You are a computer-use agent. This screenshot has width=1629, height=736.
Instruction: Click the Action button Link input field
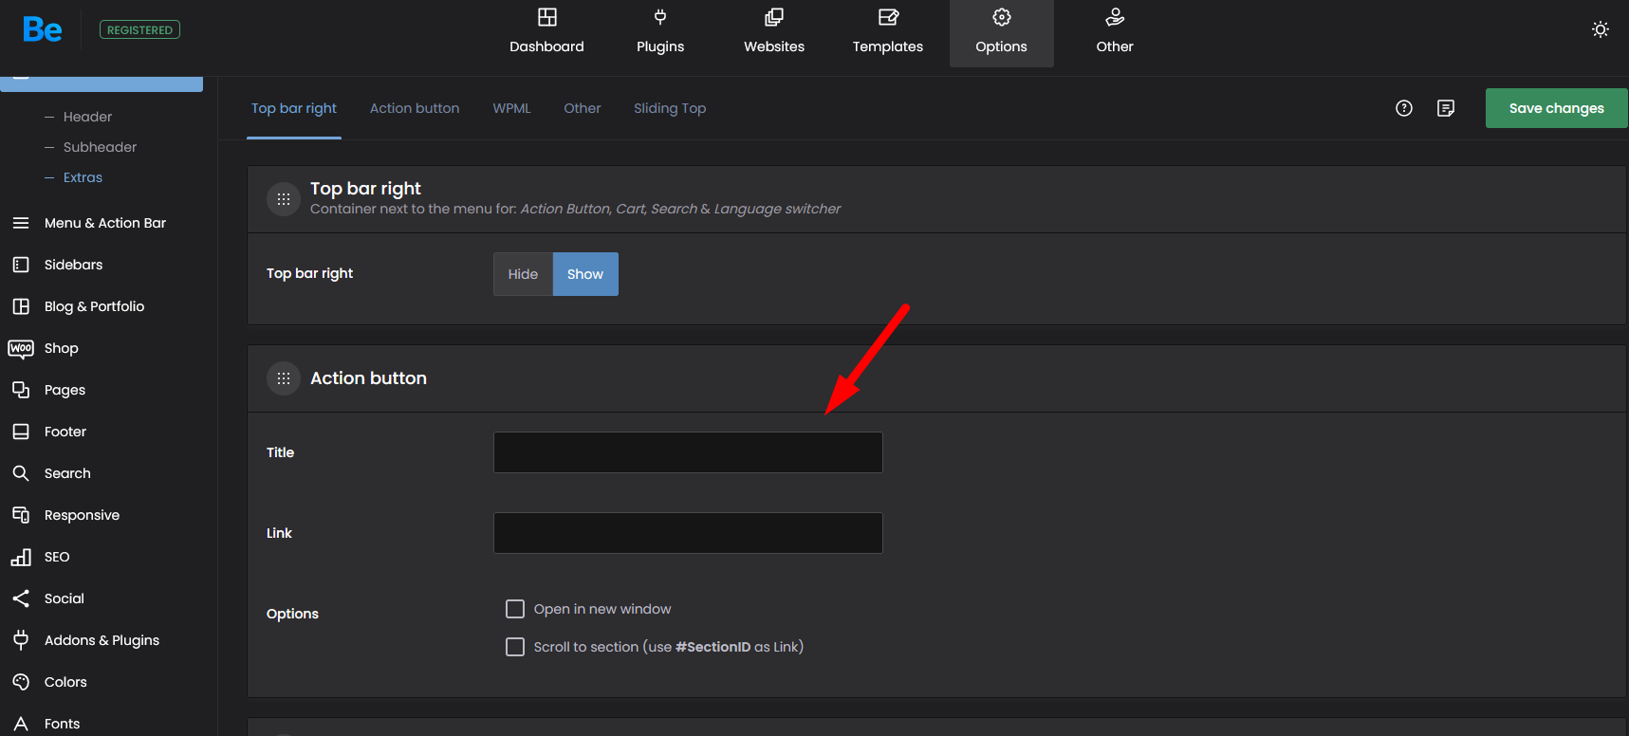coord(688,533)
